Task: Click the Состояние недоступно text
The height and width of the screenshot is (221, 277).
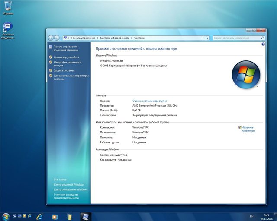Action: pyautogui.click(x=113, y=155)
